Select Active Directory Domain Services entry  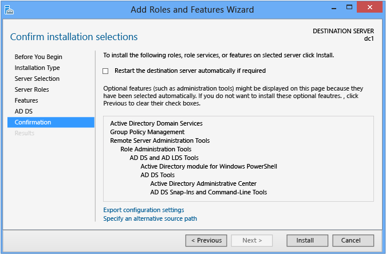pos(156,123)
